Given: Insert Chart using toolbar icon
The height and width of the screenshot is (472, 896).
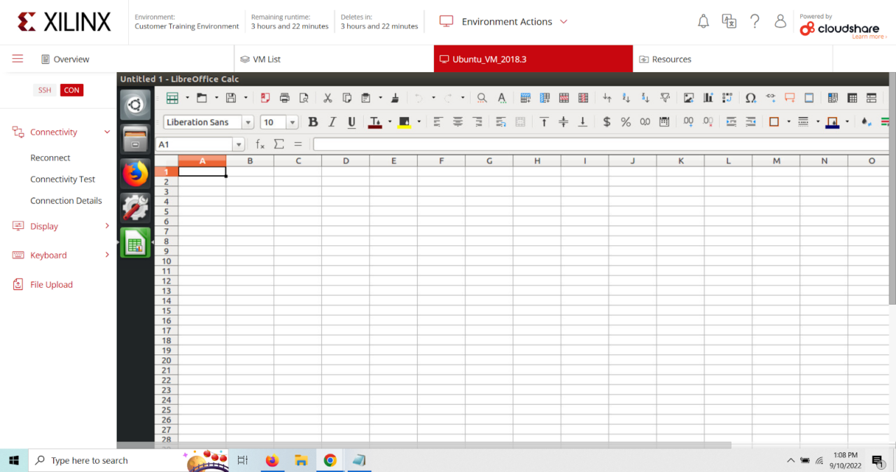Looking at the screenshot, I should (x=708, y=98).
